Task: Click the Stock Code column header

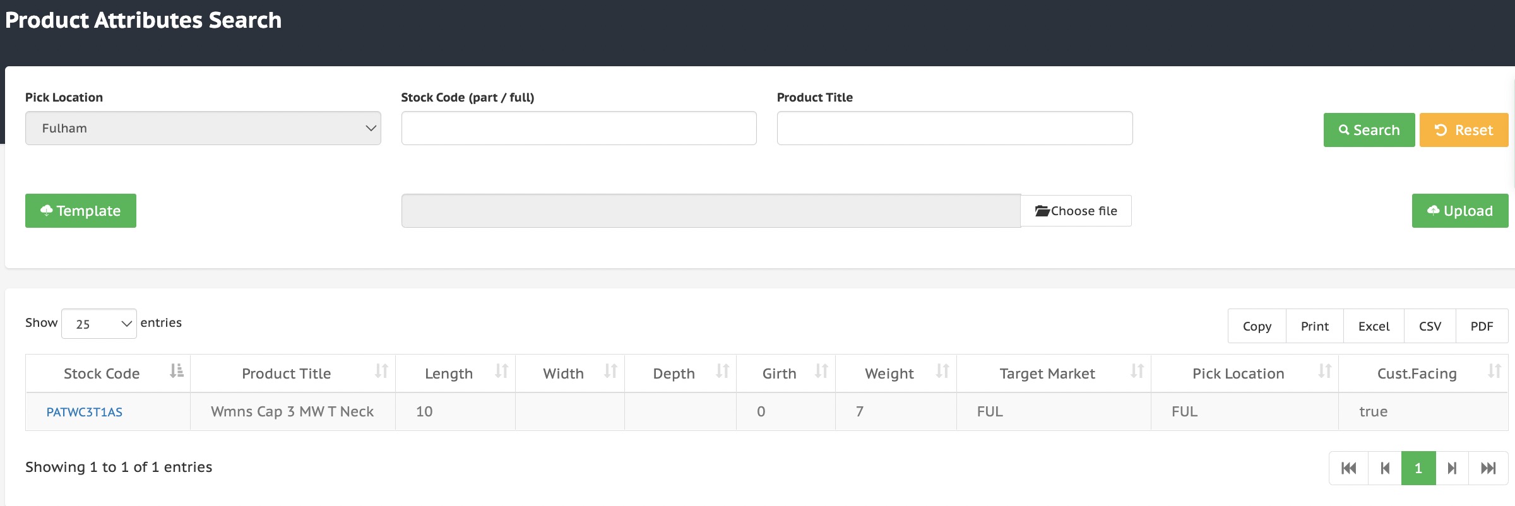Action: tap(108, 374)
